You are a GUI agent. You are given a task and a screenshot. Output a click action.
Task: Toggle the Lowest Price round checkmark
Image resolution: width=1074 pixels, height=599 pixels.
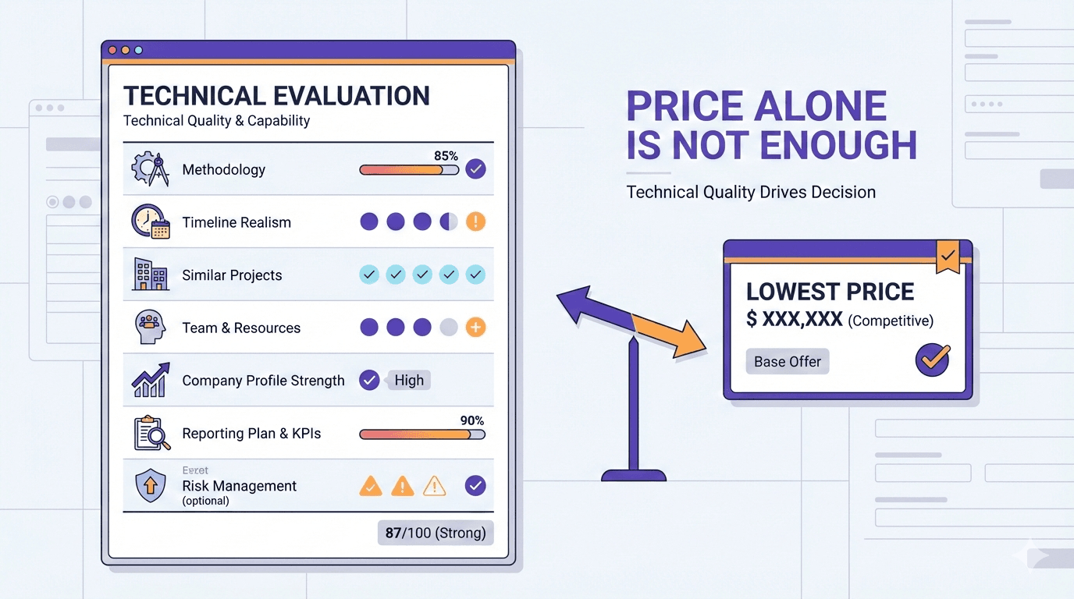[932, 360]
